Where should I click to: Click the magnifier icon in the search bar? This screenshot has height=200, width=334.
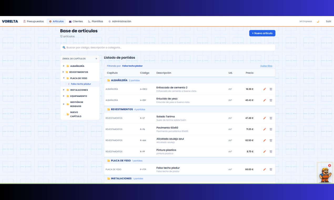coord(64,48)
